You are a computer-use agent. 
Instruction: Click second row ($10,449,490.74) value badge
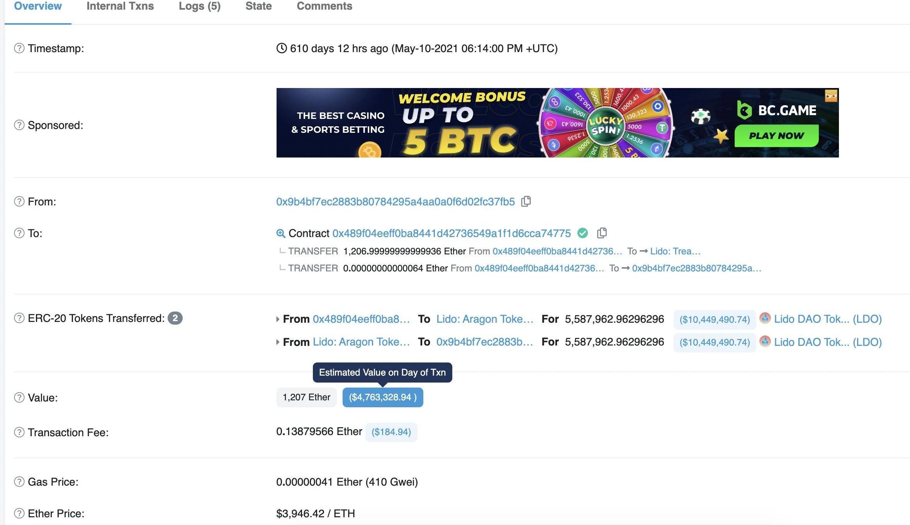(x=715, y=342)
